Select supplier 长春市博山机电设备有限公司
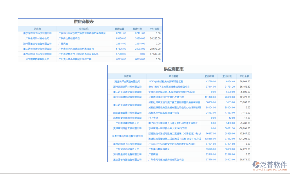Image resolution: width=290 pixels, height=174 pixels. click(x=128, y=136)
